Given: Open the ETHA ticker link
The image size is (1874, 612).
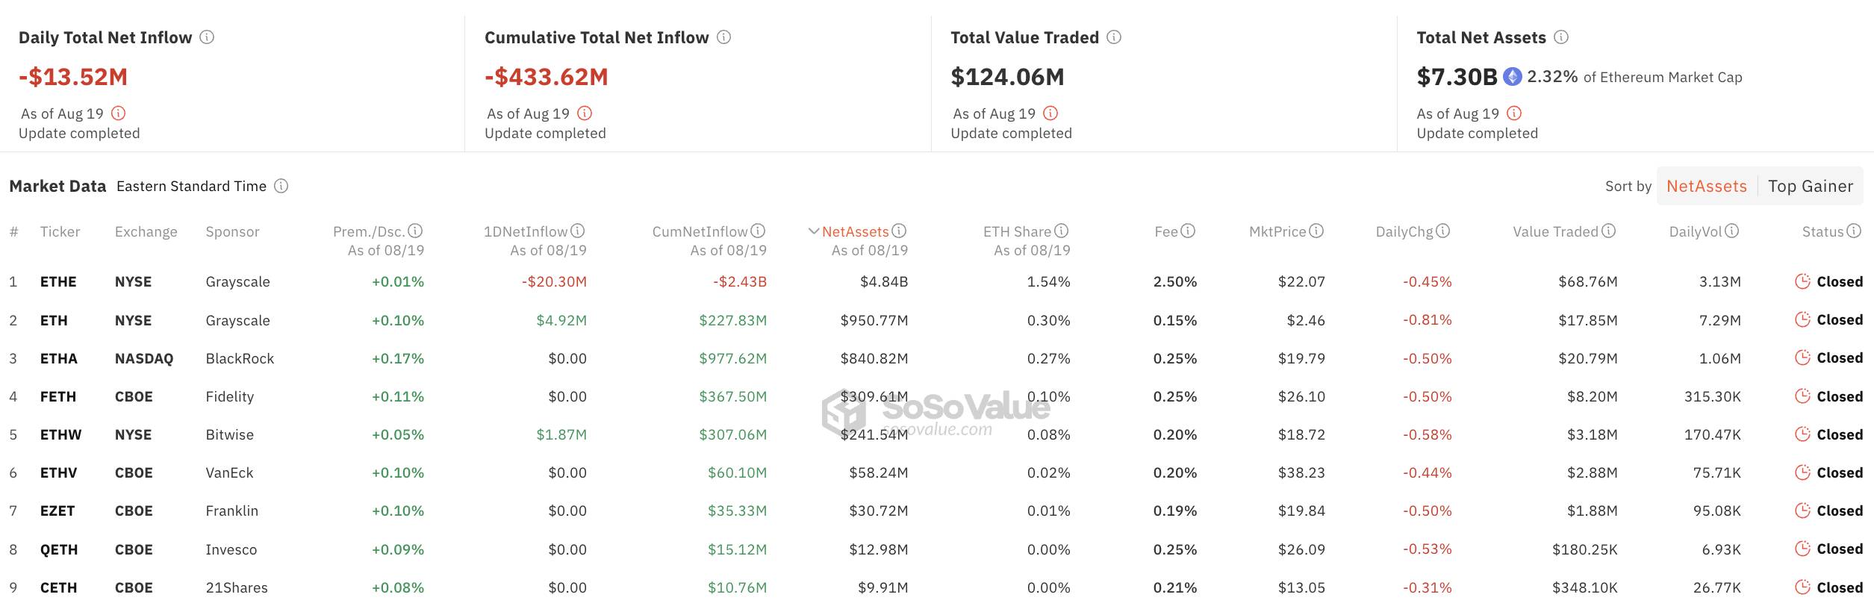Looking at the screenshot, I should tap(59, 359).
